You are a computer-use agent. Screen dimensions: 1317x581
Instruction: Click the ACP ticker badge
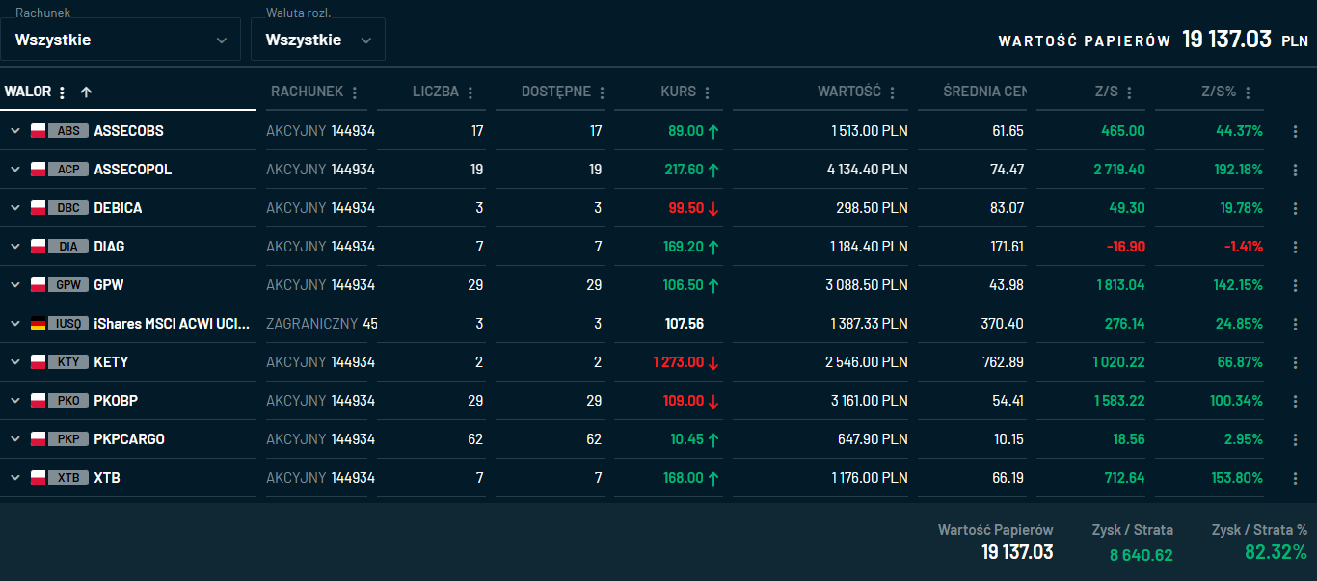(x=68, y=170)
